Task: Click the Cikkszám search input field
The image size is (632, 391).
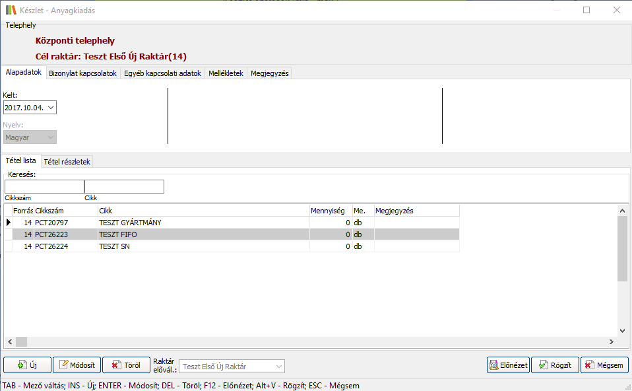Action: click(x=44, y=187)
